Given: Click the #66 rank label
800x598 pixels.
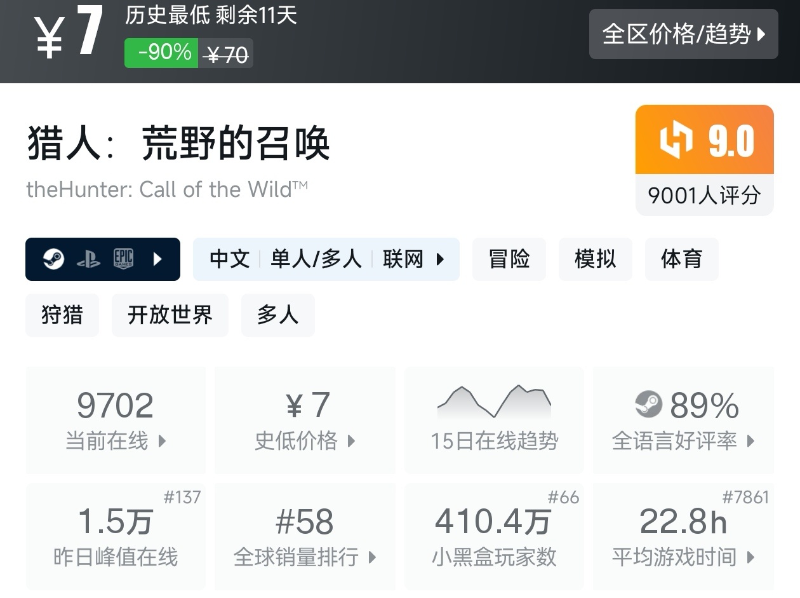Looking at the screenshot, I should (564, 498).
